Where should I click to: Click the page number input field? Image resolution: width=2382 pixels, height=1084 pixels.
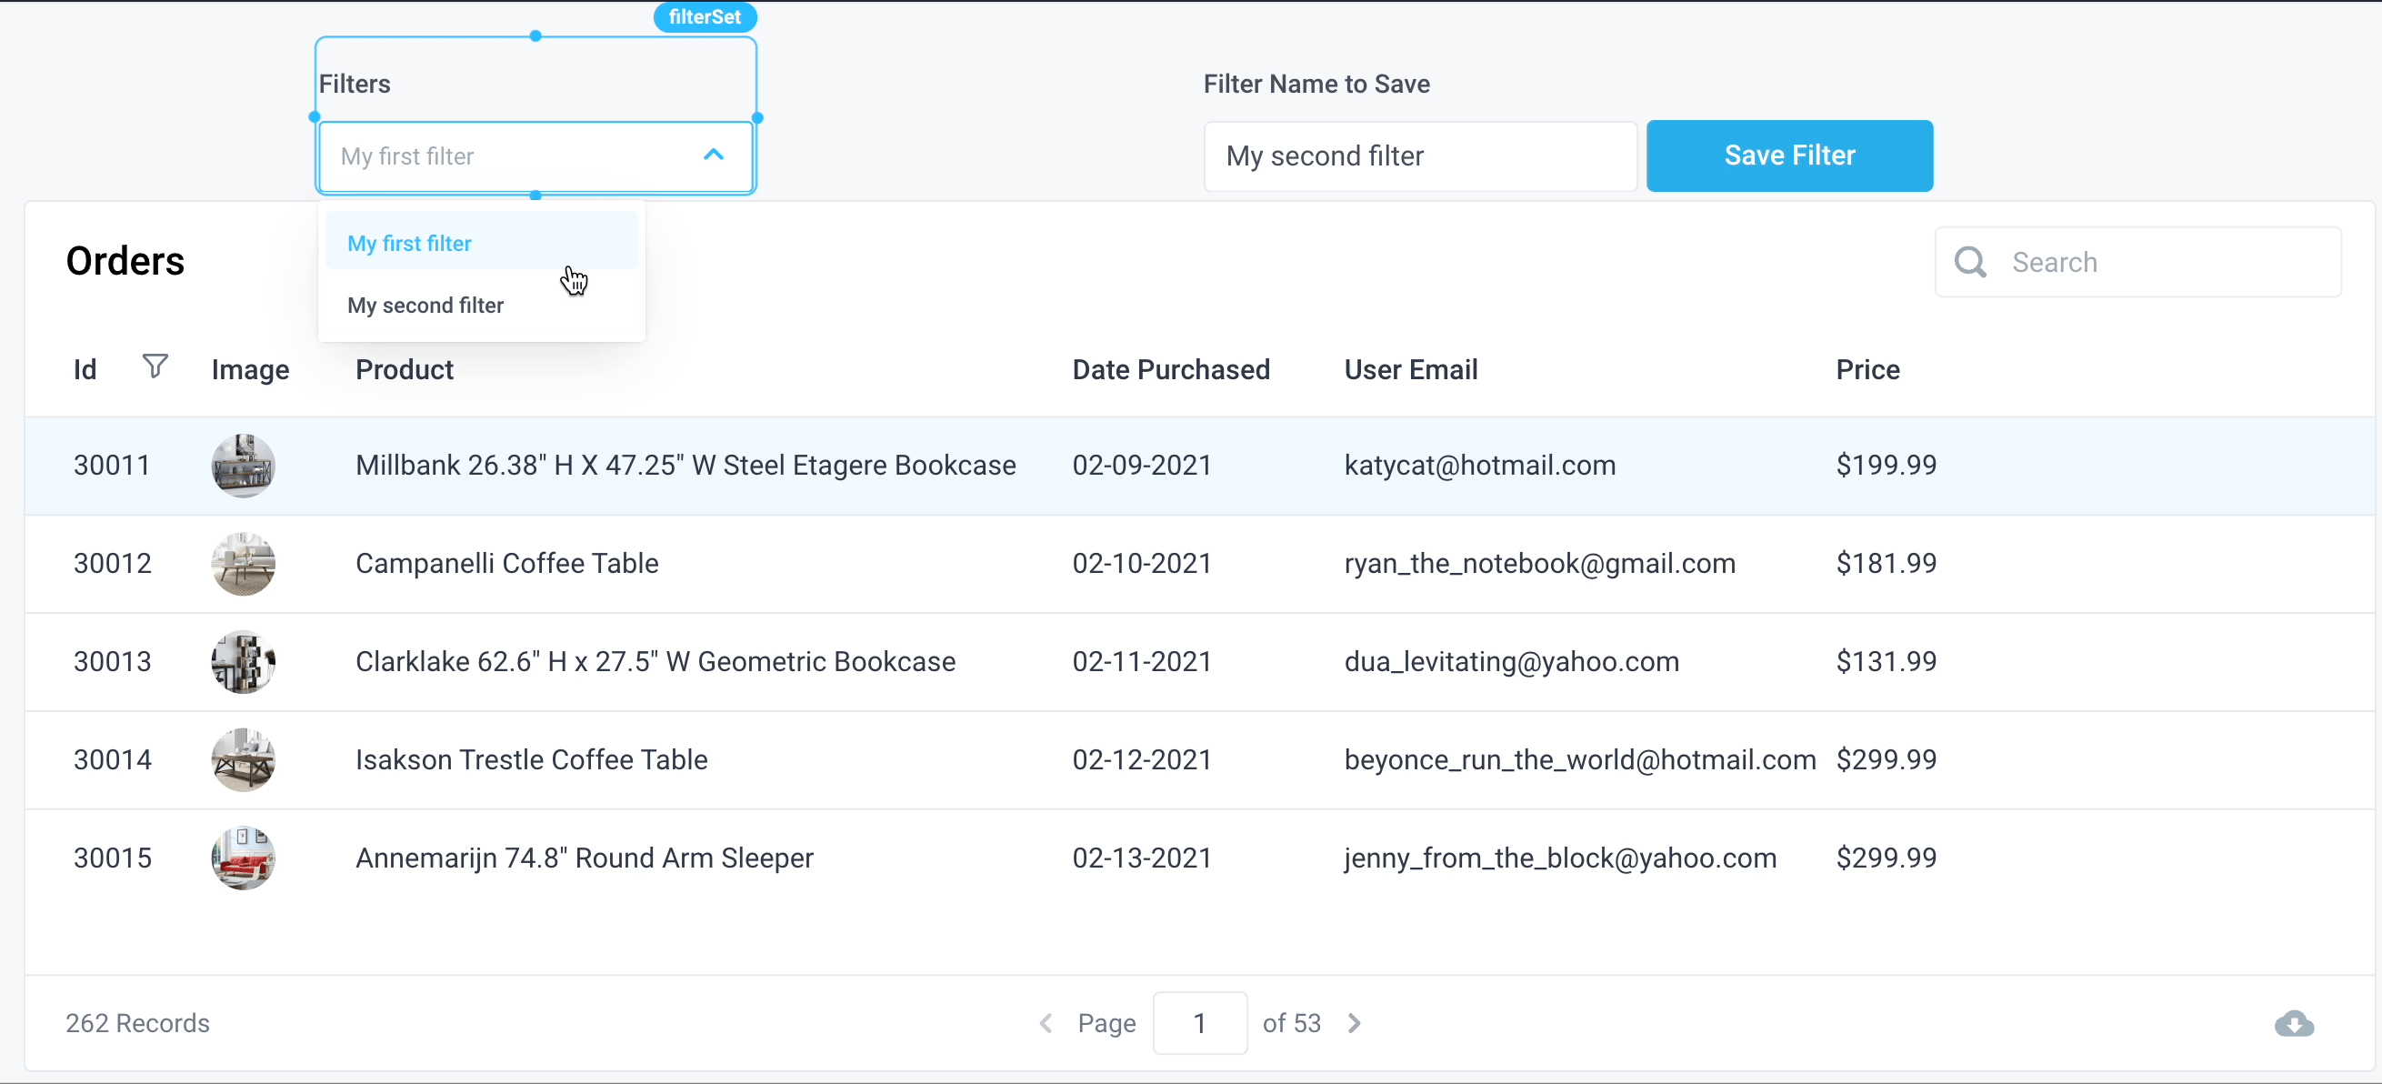click(1199, 1023)
